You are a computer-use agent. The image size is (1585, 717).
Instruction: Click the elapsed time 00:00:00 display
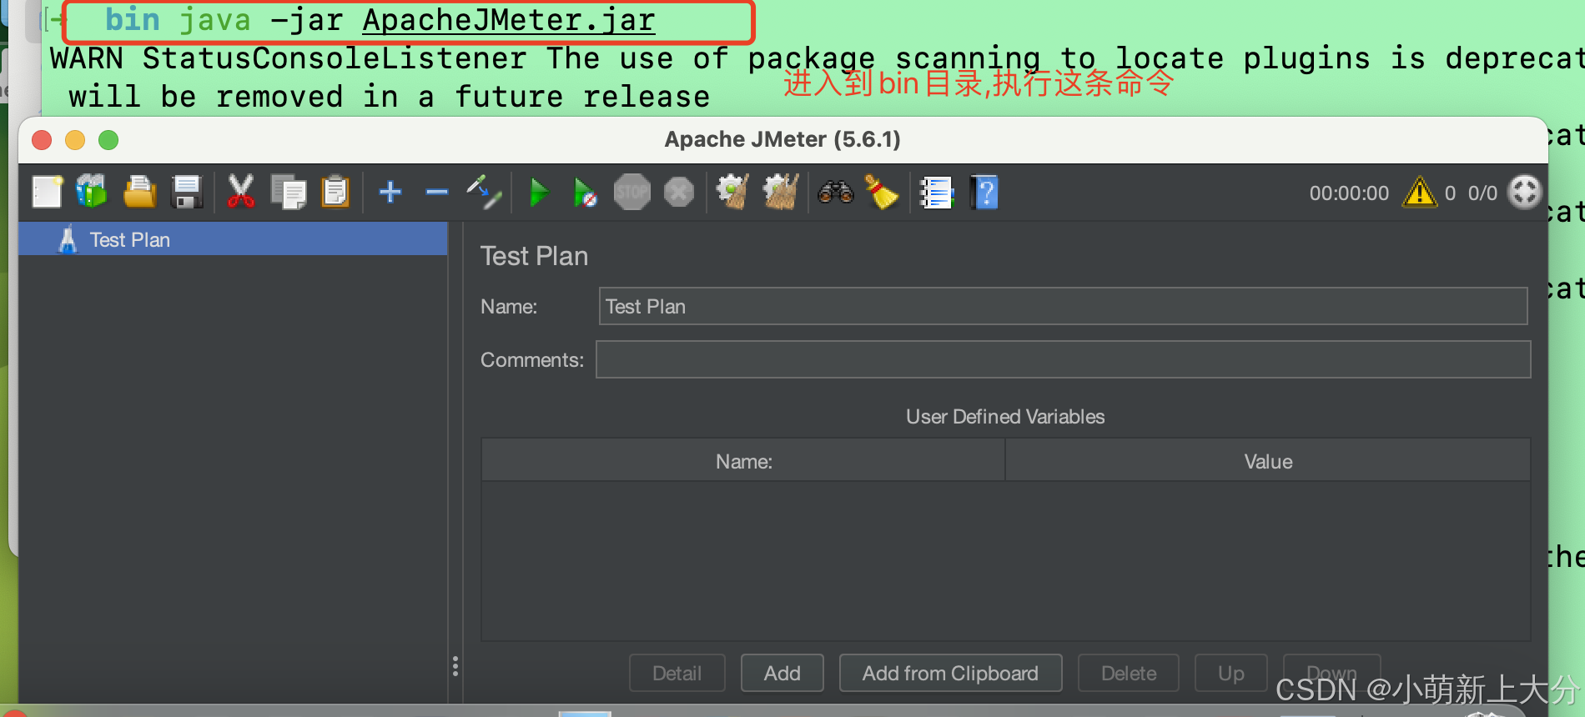(1349, 193)
